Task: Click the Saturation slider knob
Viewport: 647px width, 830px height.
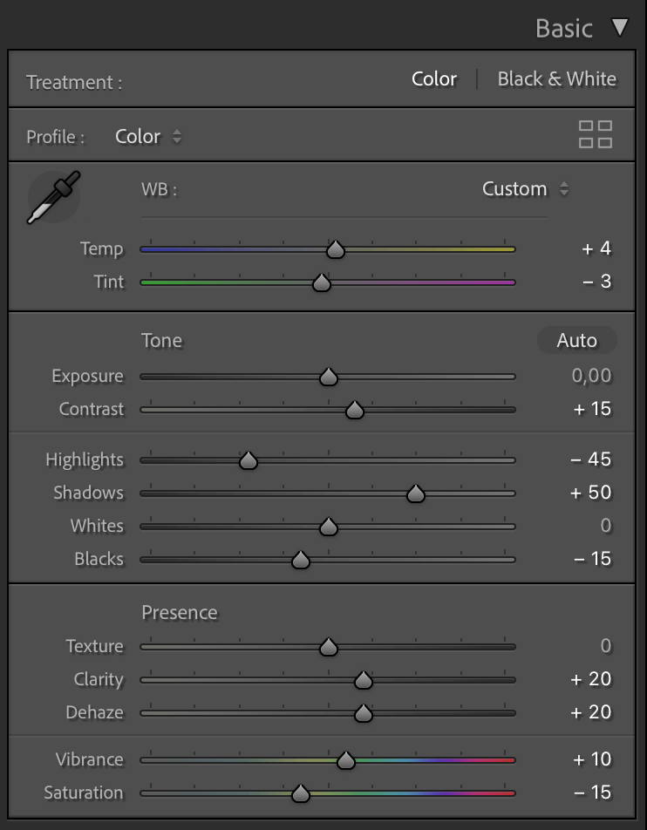Action: (x=301, y=793)
